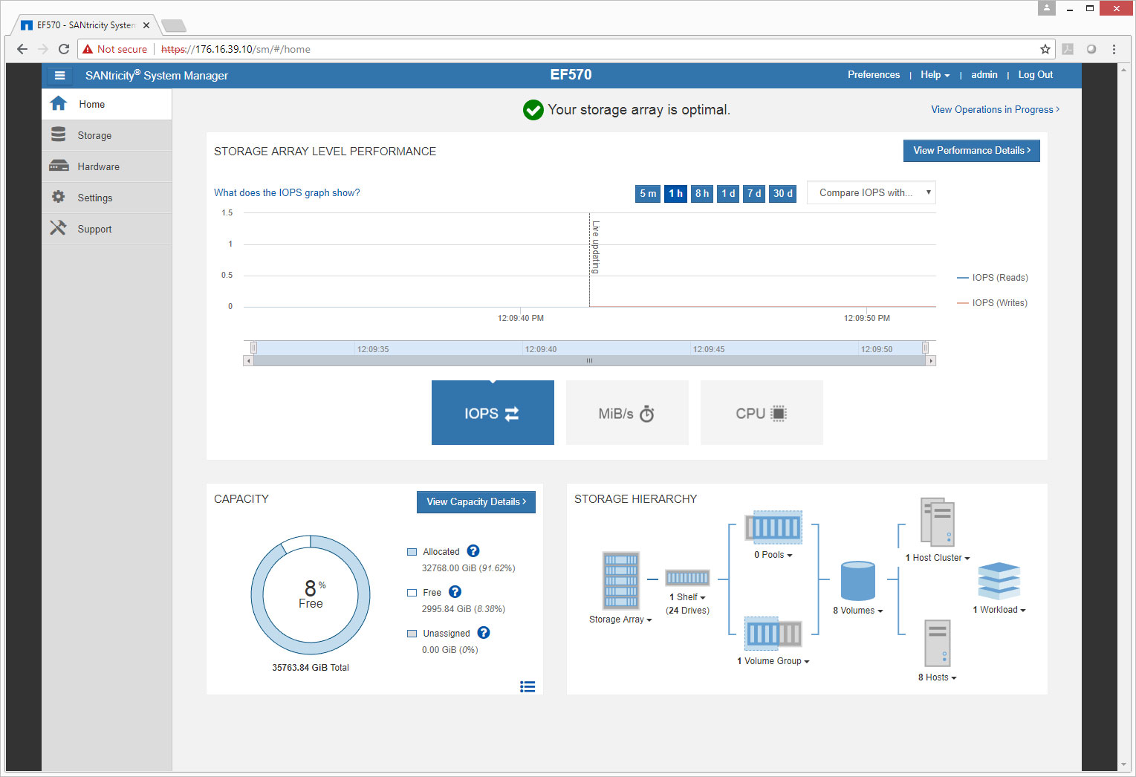Switch graph to 30 d range
The width and height of the screenshot is (1136, 777).
pyautogui.click(x=782, y=193)
